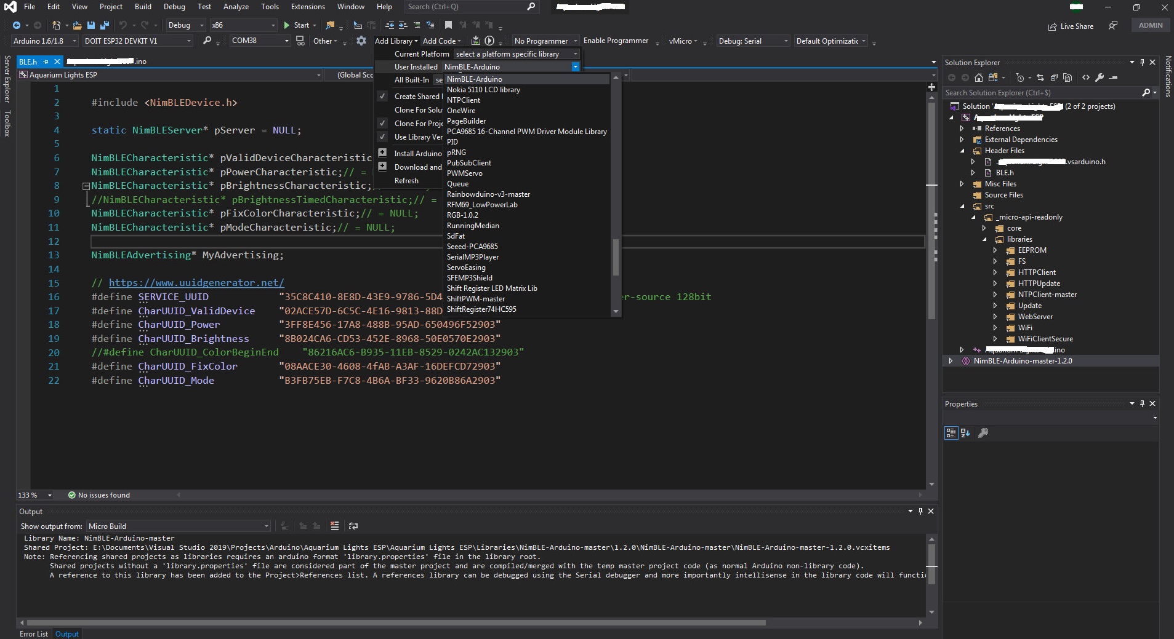Select OneWire in the library list

tap(460, 111)
